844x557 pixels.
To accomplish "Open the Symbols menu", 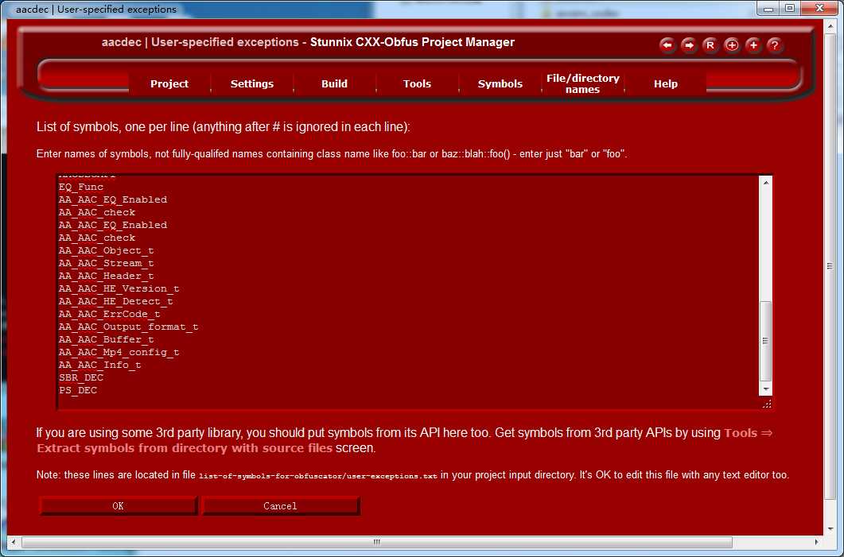I will point(500,84).
